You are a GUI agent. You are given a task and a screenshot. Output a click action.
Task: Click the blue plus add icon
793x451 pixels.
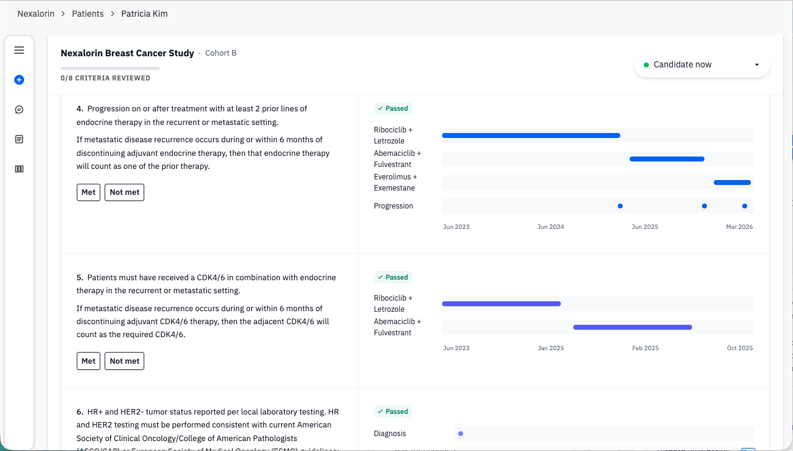point(19,80)
